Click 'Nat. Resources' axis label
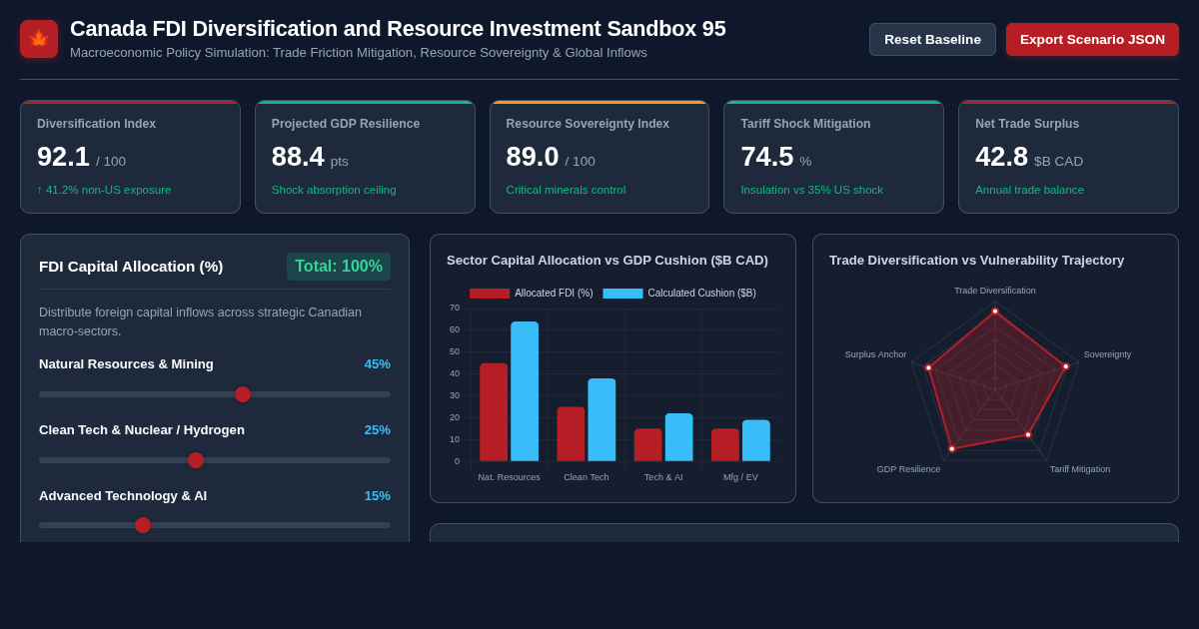The image size is (1199, 629). pos(509,477)
